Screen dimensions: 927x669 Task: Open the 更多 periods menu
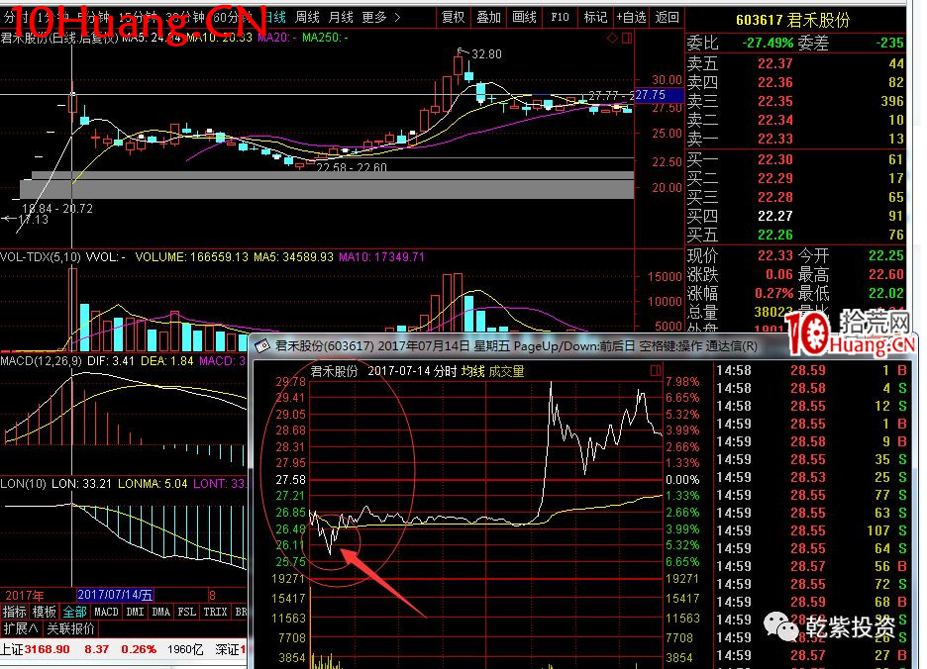point(374,17)
